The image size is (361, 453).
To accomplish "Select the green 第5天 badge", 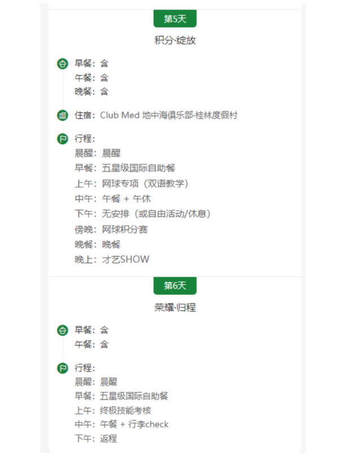I will [x=175, y=19].
